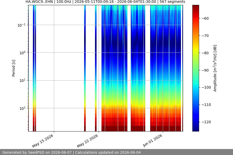Click the 10⁻¹ period tick label

click(21, 25)
